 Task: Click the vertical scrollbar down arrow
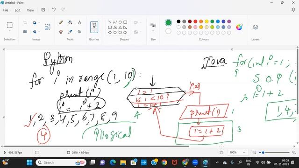pos(298,143)
